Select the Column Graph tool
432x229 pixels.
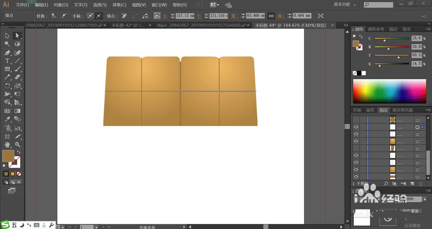pyautogui.click(x=17, y=128)
